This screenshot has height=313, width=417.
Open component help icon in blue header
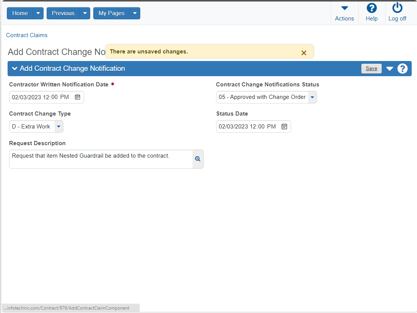pyautogui.click(x=402, y=69)
